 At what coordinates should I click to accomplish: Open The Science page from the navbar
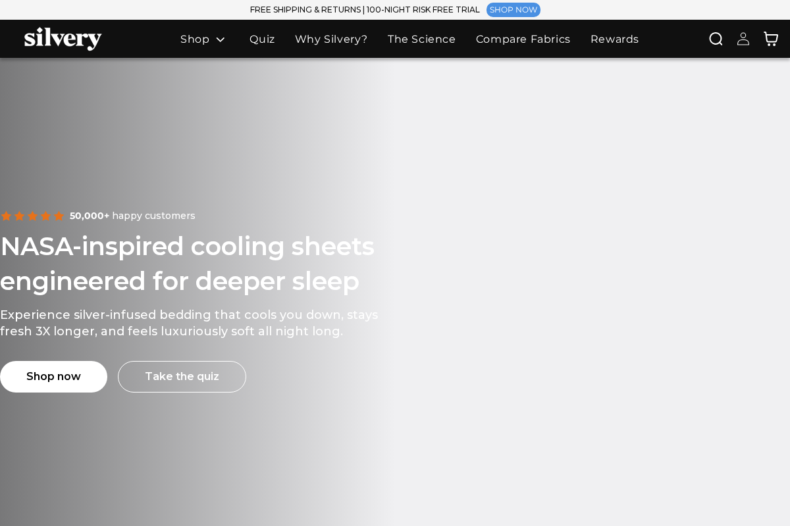pos(421,39)
